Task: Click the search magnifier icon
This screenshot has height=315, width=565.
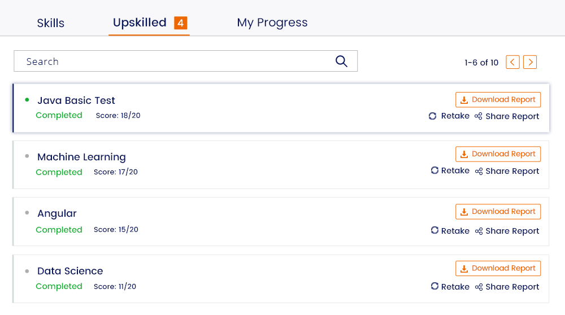Action: point(341,61)
